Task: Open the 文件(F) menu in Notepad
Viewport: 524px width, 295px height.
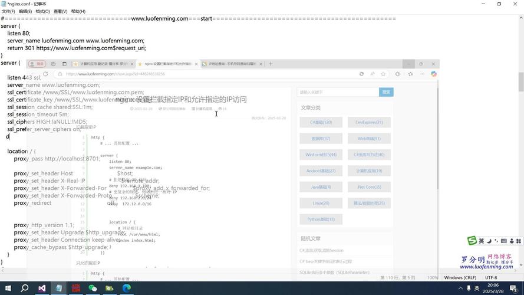Action: 8,11
